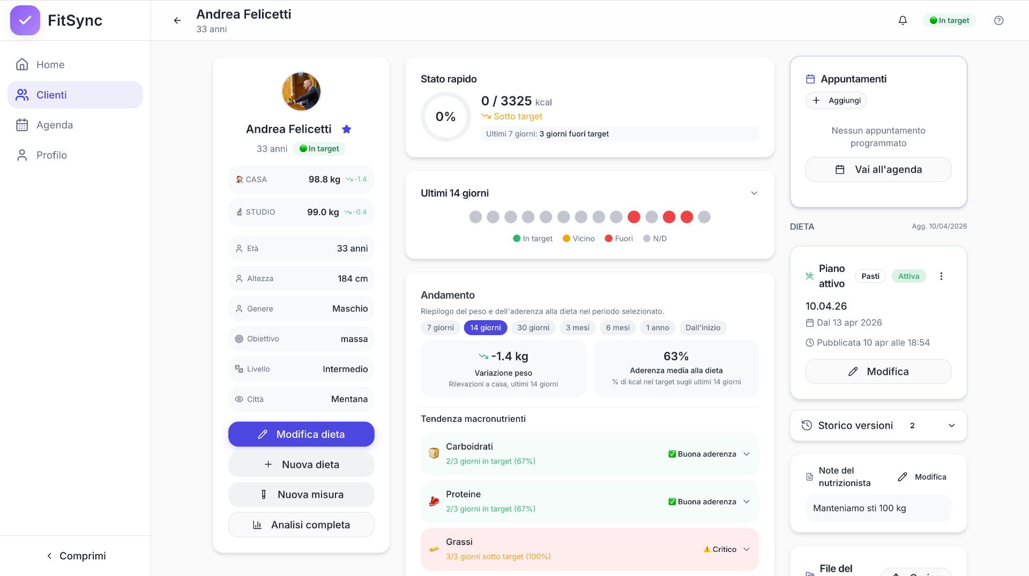The width and height of the screenshot is (1029, 576).
Task: Open the Piano attivo three-dot menu
Action: click(x=941, y=276)
